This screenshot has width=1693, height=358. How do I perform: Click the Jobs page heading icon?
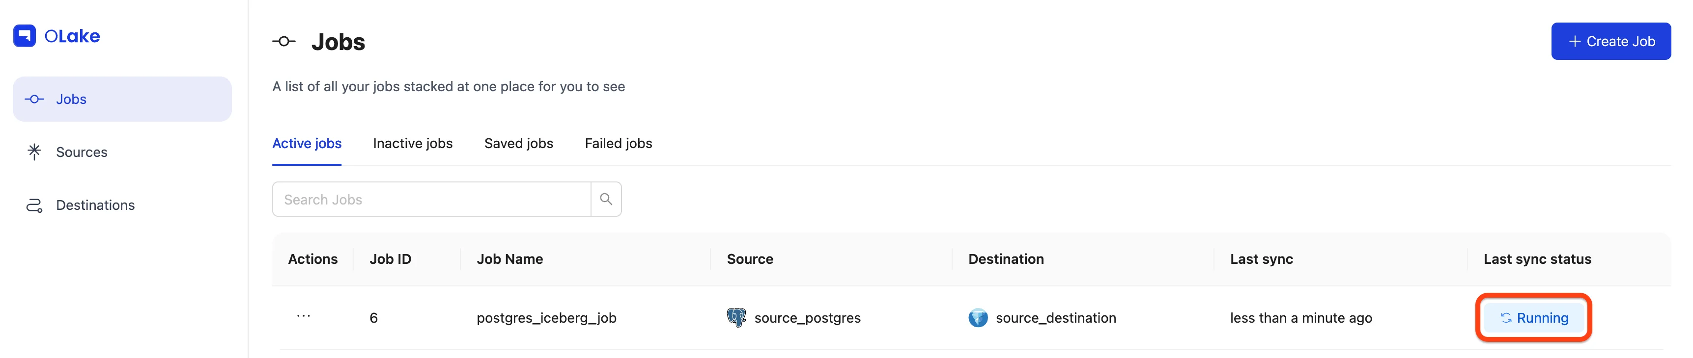(284, 42)
